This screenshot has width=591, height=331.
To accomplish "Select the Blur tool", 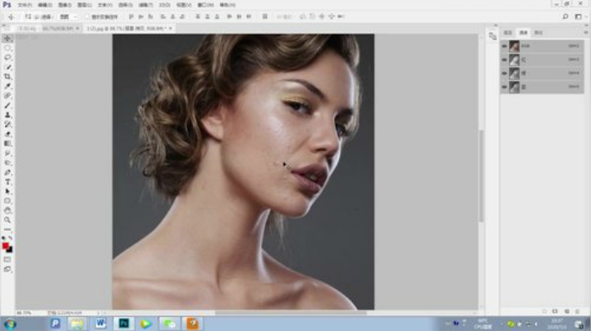I will tap(7, 153).
